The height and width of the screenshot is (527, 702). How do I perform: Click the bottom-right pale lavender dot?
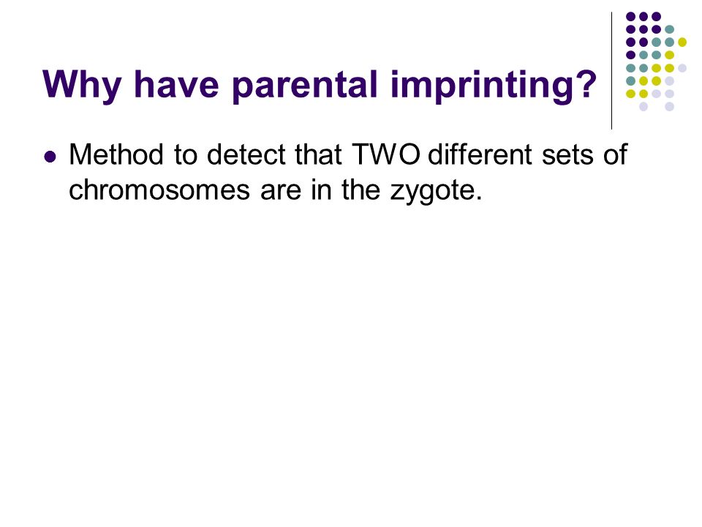(x=669, y=107)
